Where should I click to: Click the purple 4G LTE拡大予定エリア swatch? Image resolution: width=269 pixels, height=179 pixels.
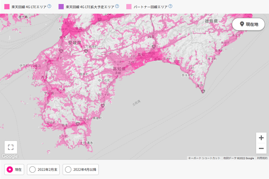(x=61, y=7)
